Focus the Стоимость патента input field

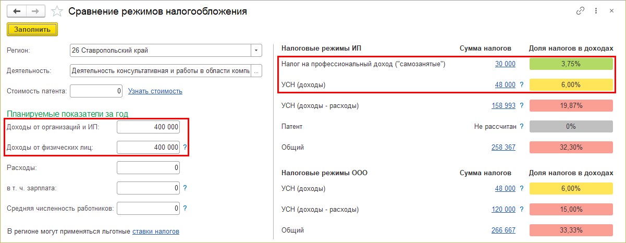[96, 91]
